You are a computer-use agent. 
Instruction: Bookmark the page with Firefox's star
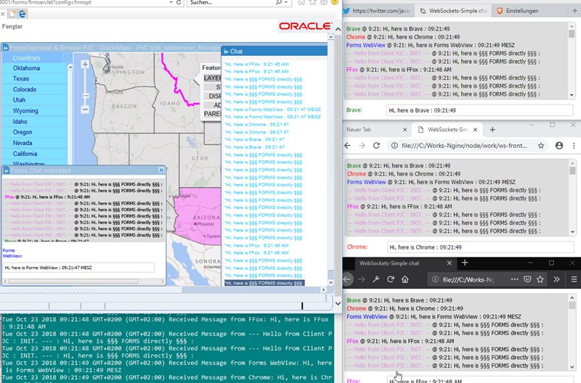click(x=540, y=279)
